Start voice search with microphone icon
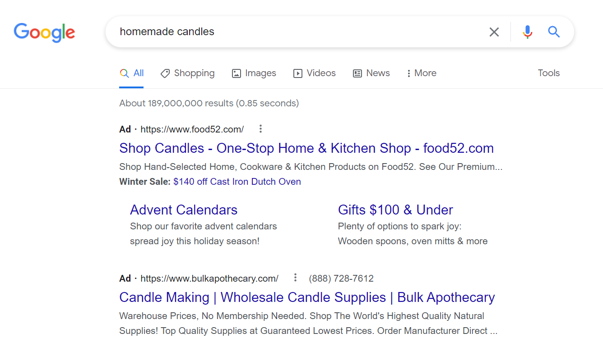This screenshot has width=603, height=356. point(528,32)
